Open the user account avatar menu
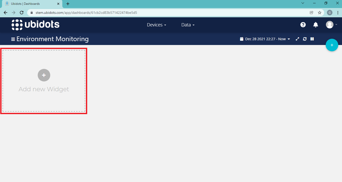342x182 pixels. [330, 25]
